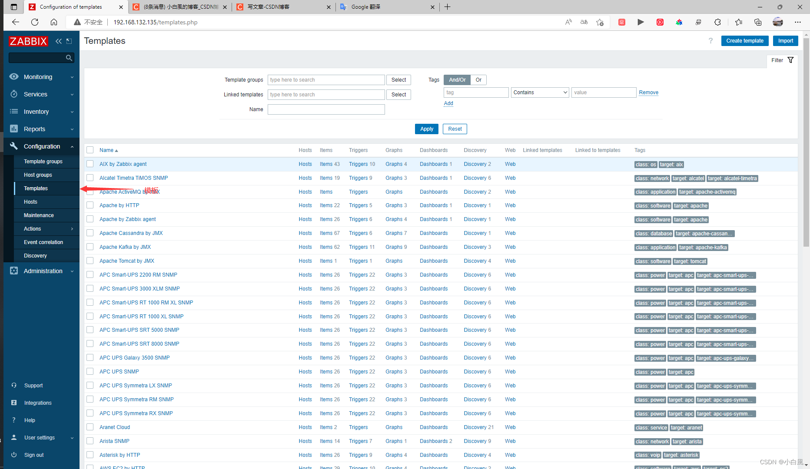The height and width of the screenshot is (469, 810).
Task: Refresh the browser page
Action: point(35,22)
